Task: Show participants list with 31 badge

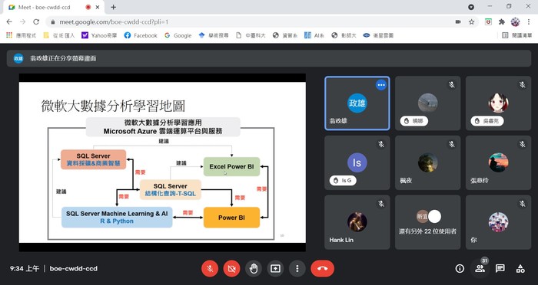Action: (480, 269)
